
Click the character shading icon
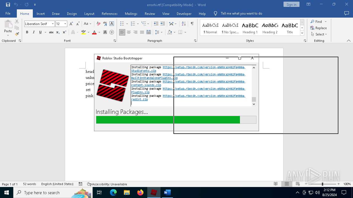[105, 32]
